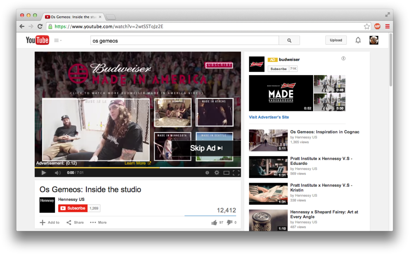Mute the player volume speaker icon
409x254 pixels.
tap(58, 173)
